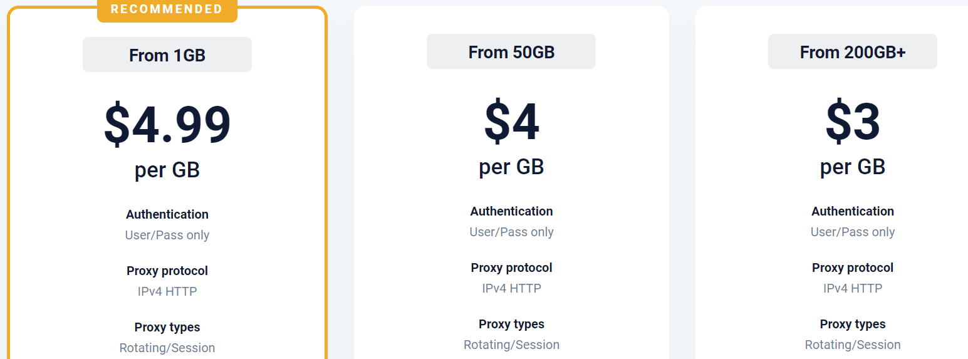Click the $4 price
Screen dimensions: 968x359
point(511,122)
